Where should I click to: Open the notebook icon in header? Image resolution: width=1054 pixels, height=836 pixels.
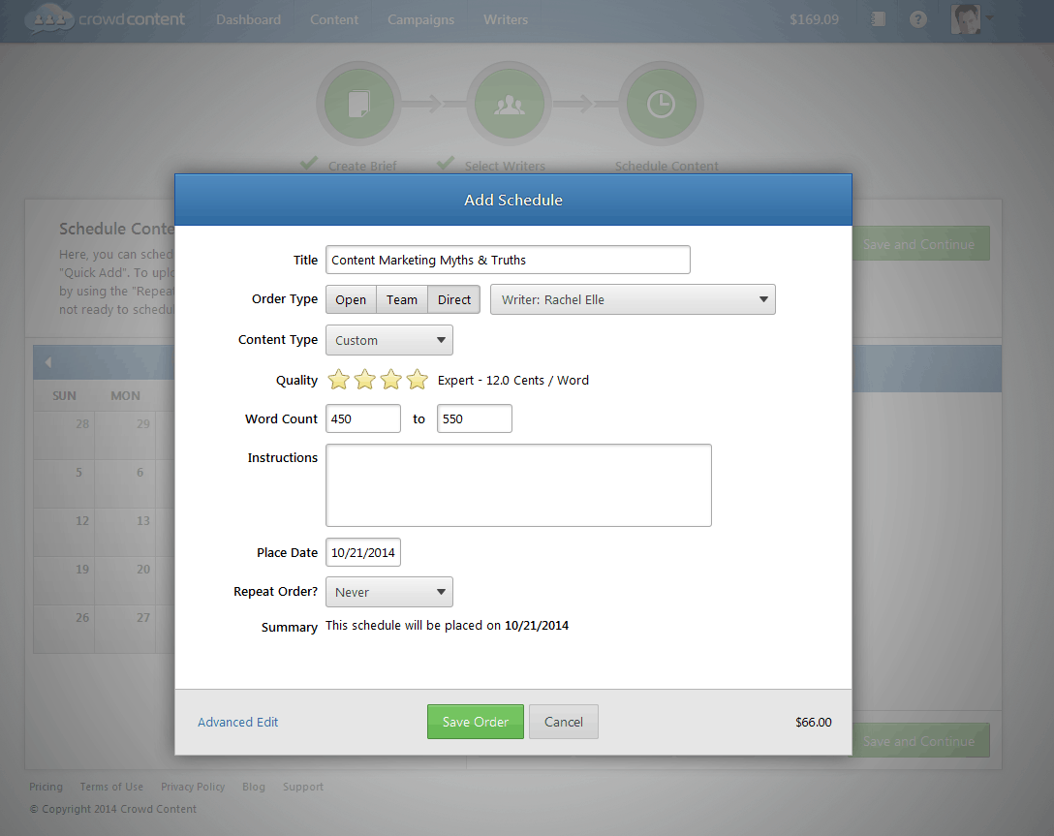tap(879, 19)
